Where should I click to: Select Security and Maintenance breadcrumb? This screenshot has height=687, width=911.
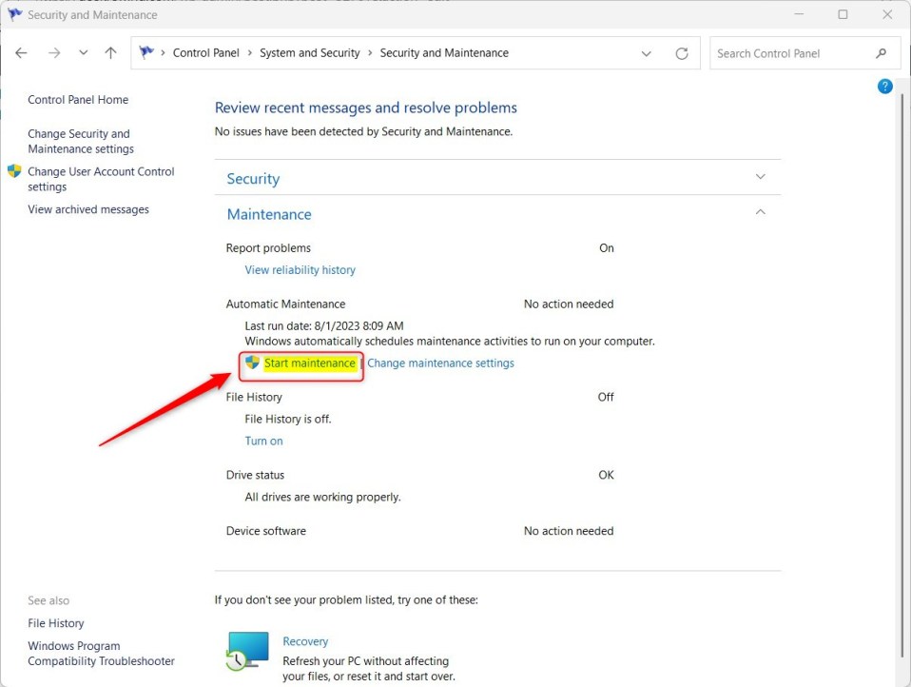(x=444, y=53)
